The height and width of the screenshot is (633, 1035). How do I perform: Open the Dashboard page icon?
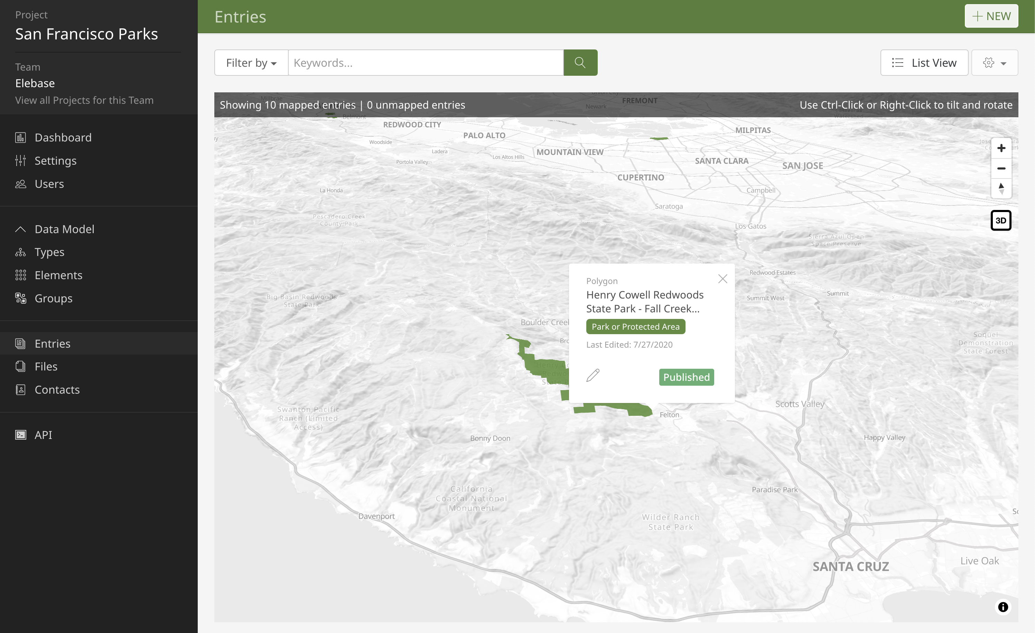pos(21,137)
